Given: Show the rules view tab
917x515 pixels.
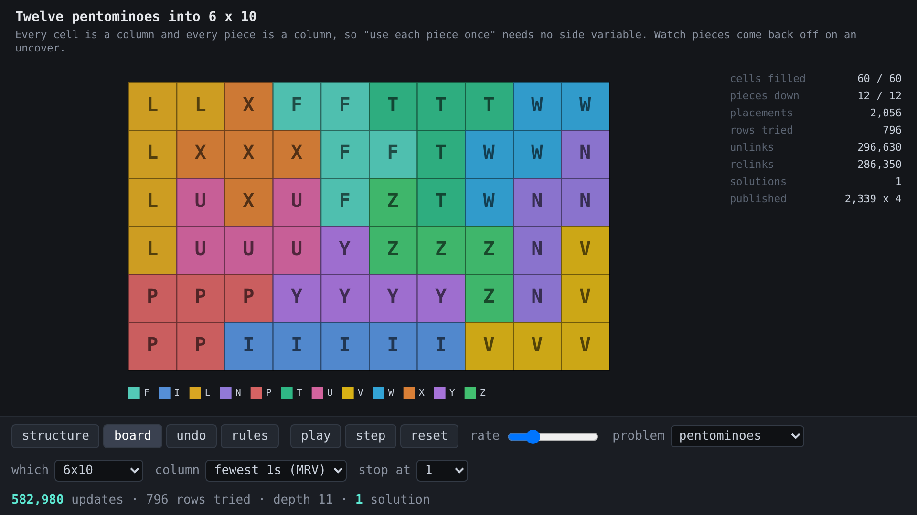Looking at the screenshot, I should [250, 436].
